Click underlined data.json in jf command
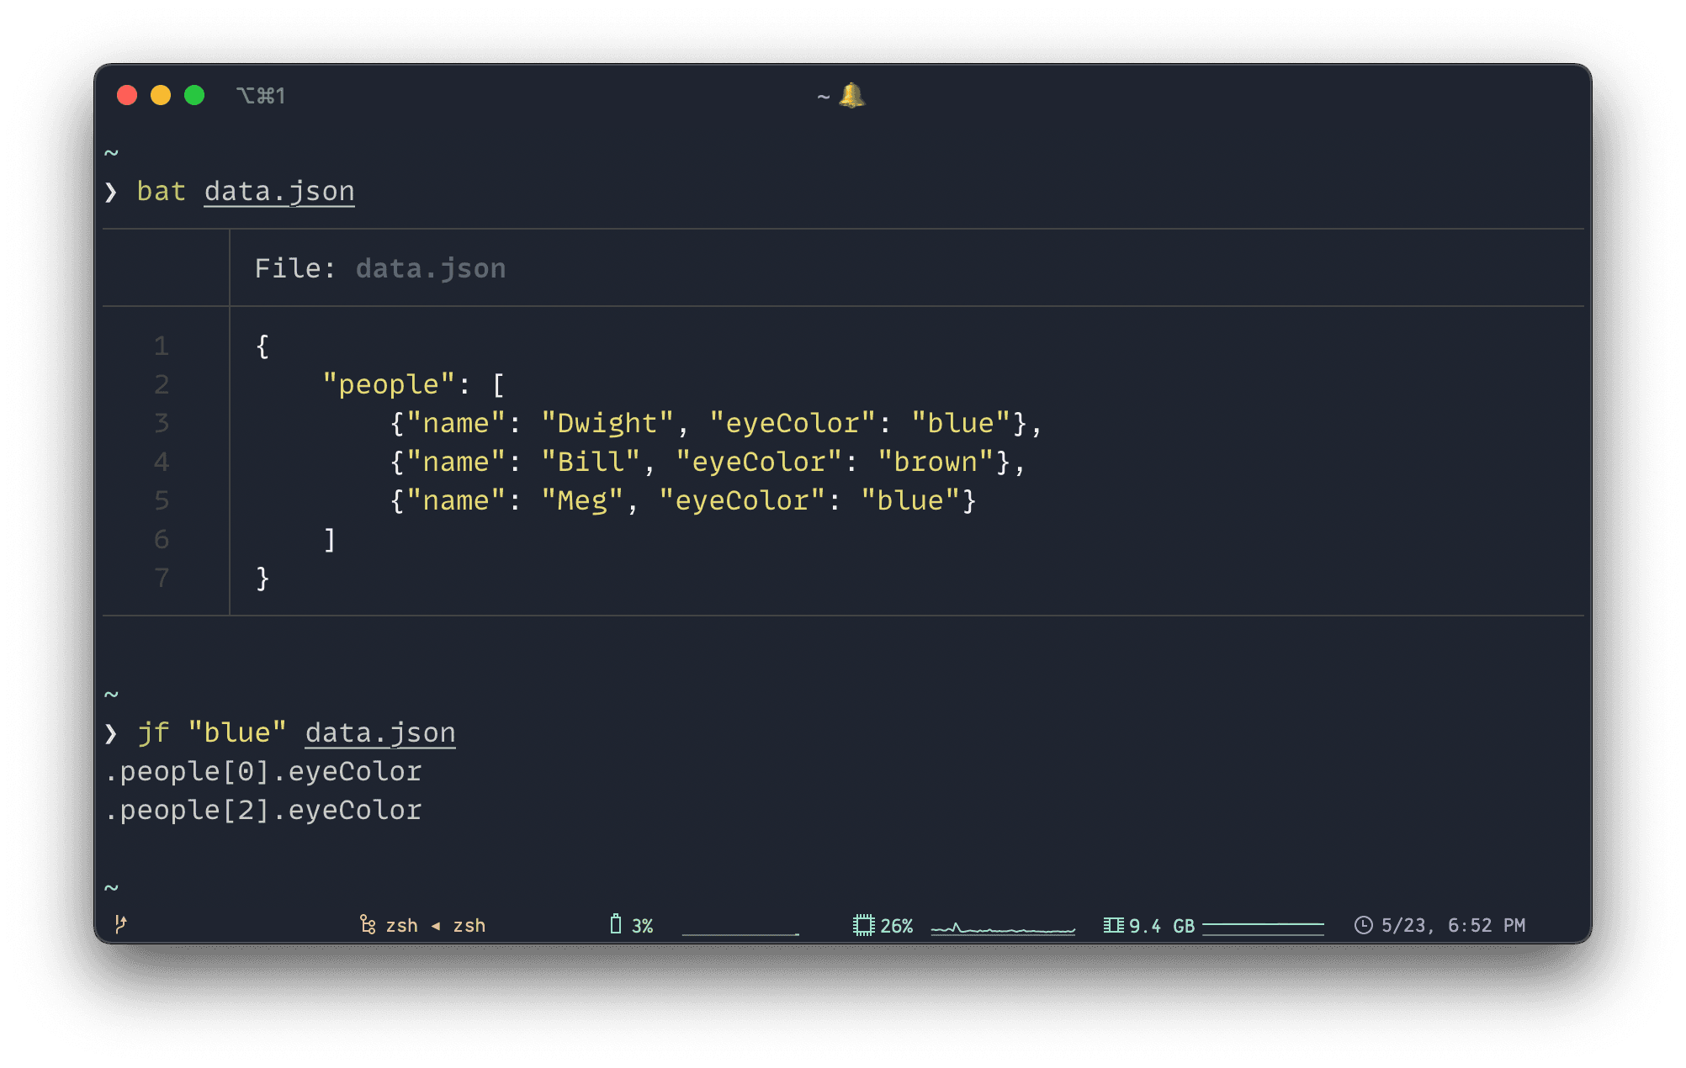The image size is (1686, 1068). (x=380, y=732)
